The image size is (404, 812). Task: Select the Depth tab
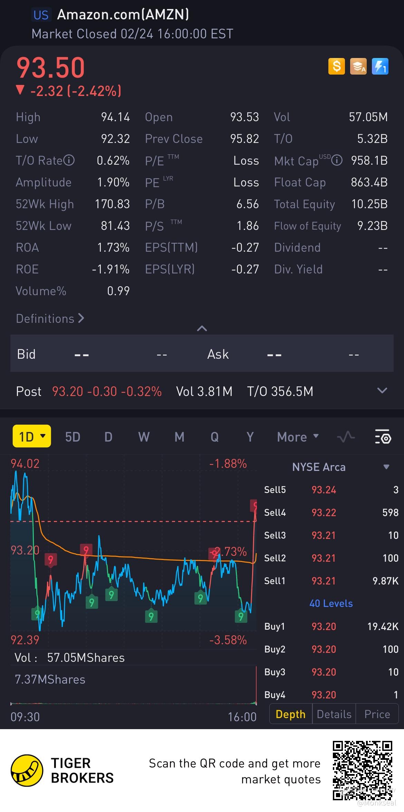click(x=291, y=714)
